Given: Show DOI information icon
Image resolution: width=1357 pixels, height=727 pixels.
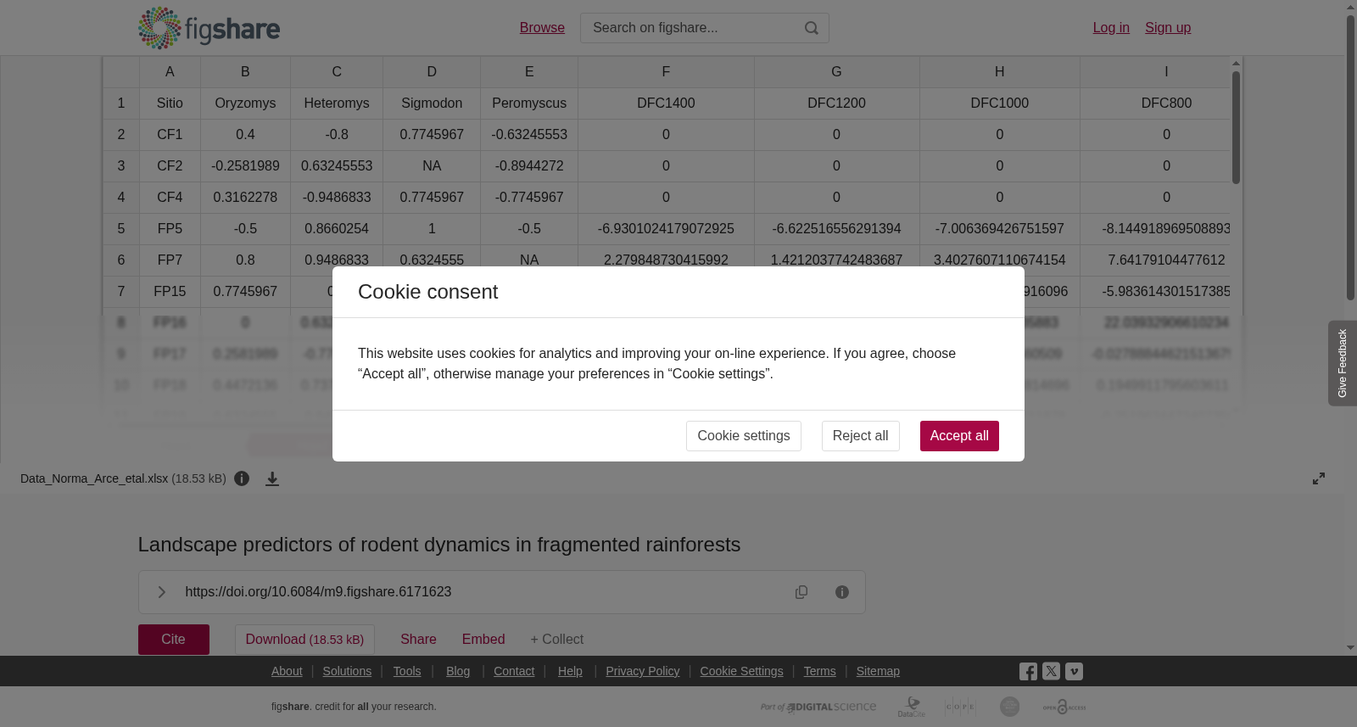Looking at the screenshot, I should pos(842,592).
